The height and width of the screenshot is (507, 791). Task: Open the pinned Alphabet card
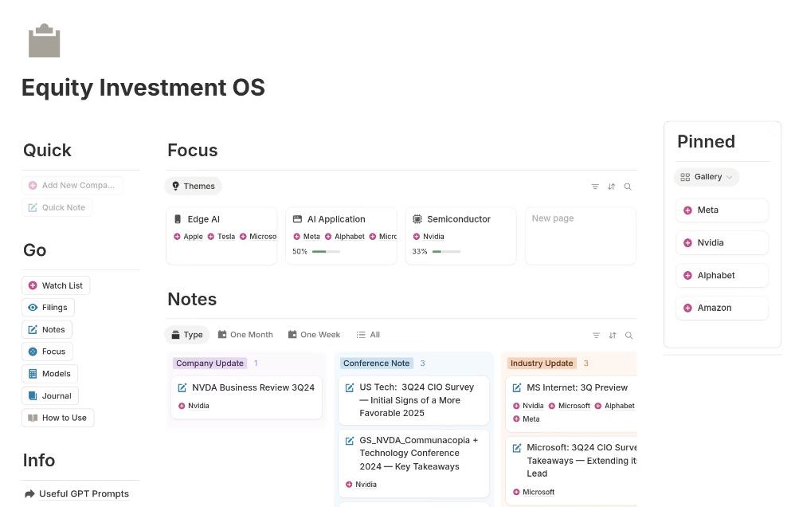722,276
